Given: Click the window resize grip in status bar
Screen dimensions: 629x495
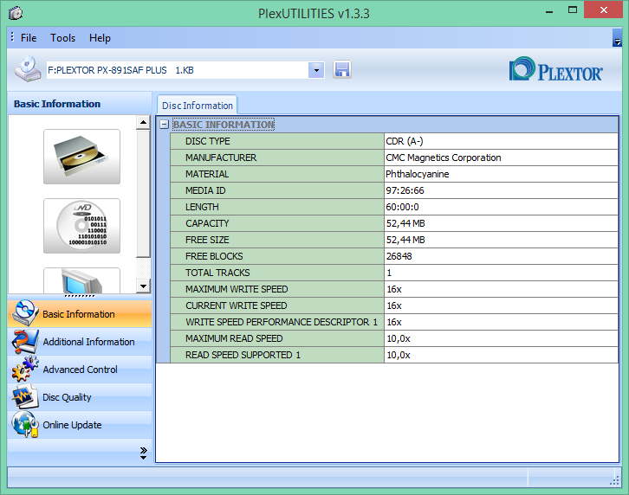Looking at the screenshot, I should click(x=614, y=479).
